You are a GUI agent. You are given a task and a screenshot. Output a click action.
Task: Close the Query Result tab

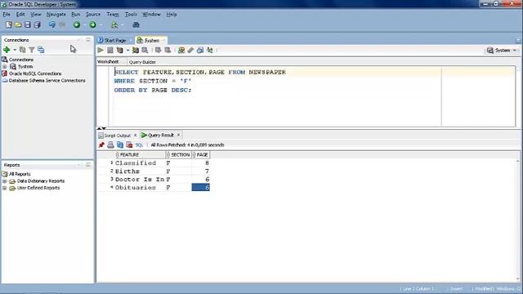(178, 135)
